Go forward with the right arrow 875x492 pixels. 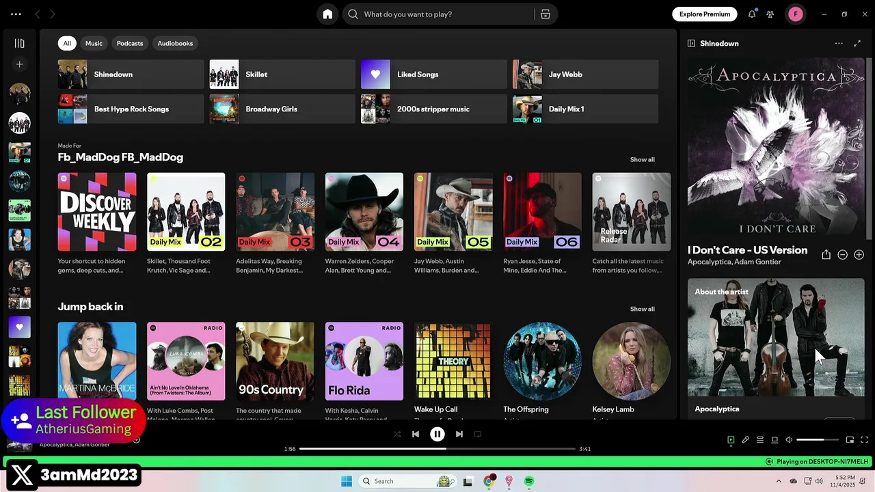(53, 14)
